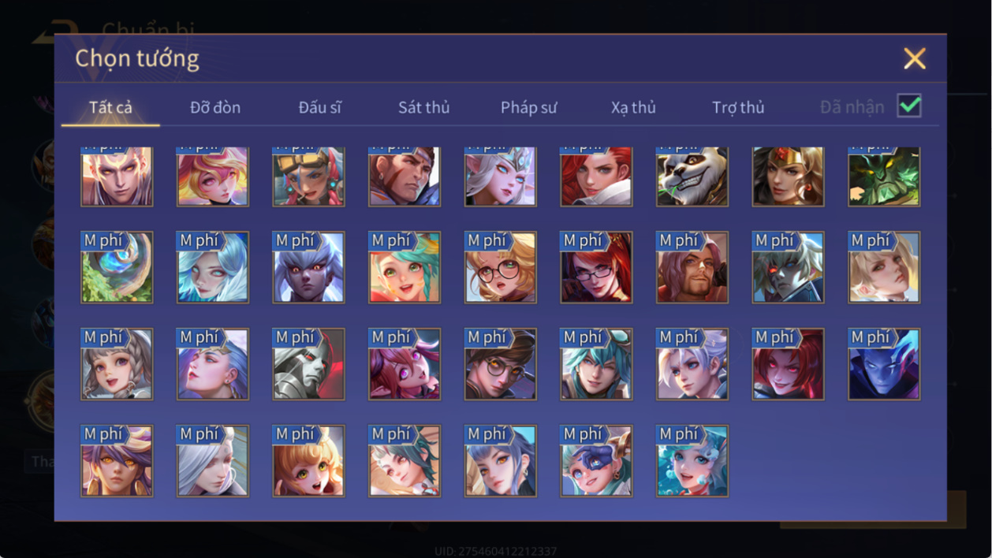Choose the bearded man with brown hair
Image resolution: width=992 pixels, height=558 pixels.
(692, 267)
